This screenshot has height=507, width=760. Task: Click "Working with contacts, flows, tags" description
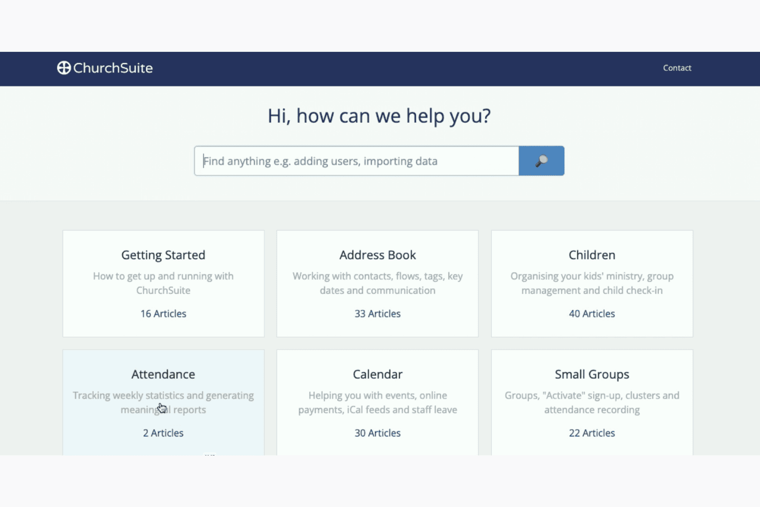[x=377, y=283]
